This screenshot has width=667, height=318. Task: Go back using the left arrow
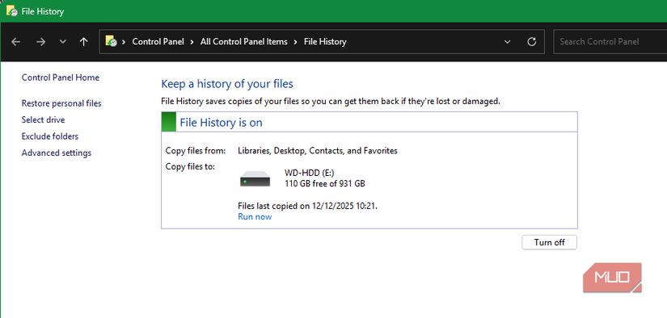point(15,42)
